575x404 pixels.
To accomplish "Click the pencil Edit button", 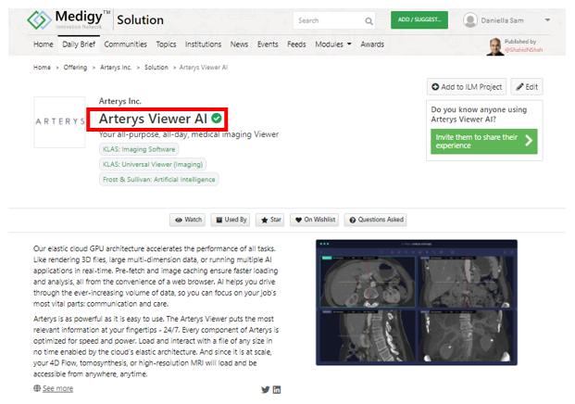I will pos(527,87).
